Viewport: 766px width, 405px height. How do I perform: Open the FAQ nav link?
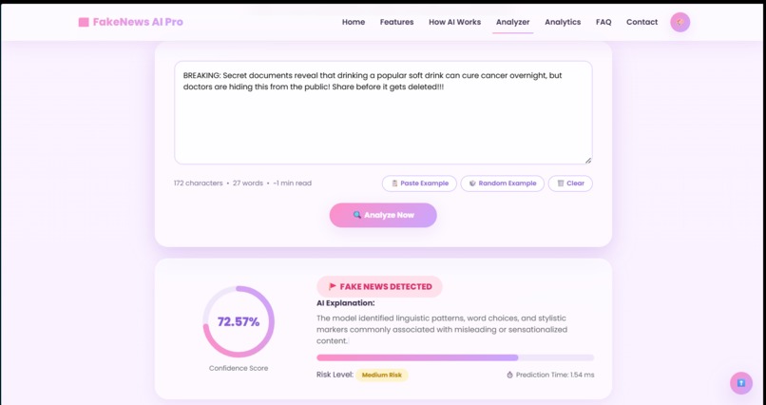603,22
